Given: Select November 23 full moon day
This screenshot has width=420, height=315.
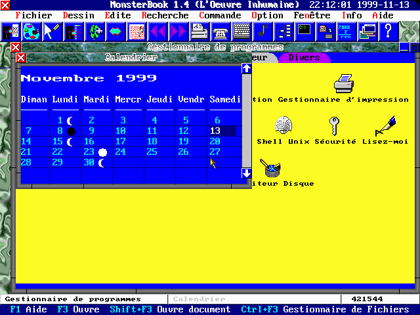Looking at the screenshot, I should (x=96, y=152).
